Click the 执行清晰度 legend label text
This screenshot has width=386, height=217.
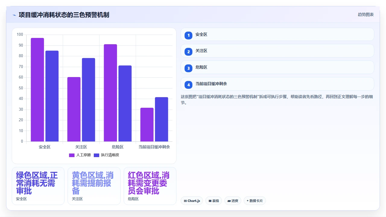click(x=110, y=155)
